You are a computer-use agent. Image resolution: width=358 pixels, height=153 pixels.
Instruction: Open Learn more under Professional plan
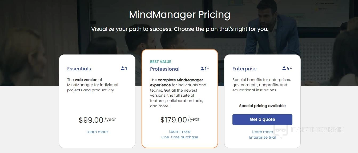click(x=180, y=131)
